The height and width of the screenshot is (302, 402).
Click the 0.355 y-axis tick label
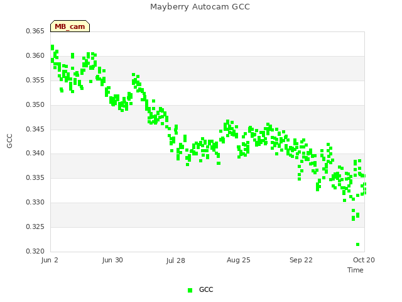tap(35, 80)
